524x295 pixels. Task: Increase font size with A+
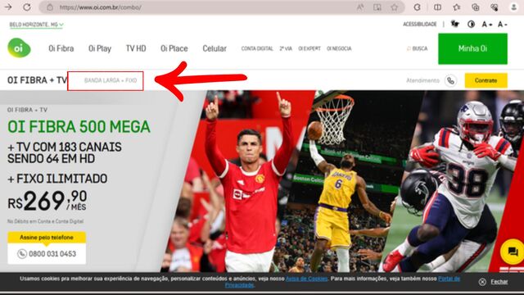(486, 24)
